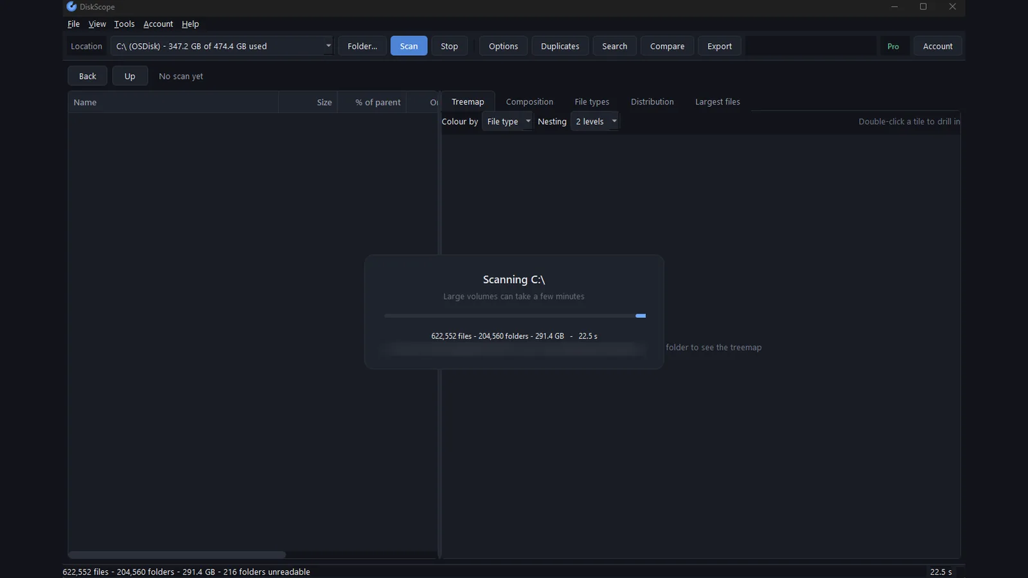Image resolution: width=1028 pixels, height=578 pixels.
Task: Start a scan with Scan button
Action: (x=409, y=46)
